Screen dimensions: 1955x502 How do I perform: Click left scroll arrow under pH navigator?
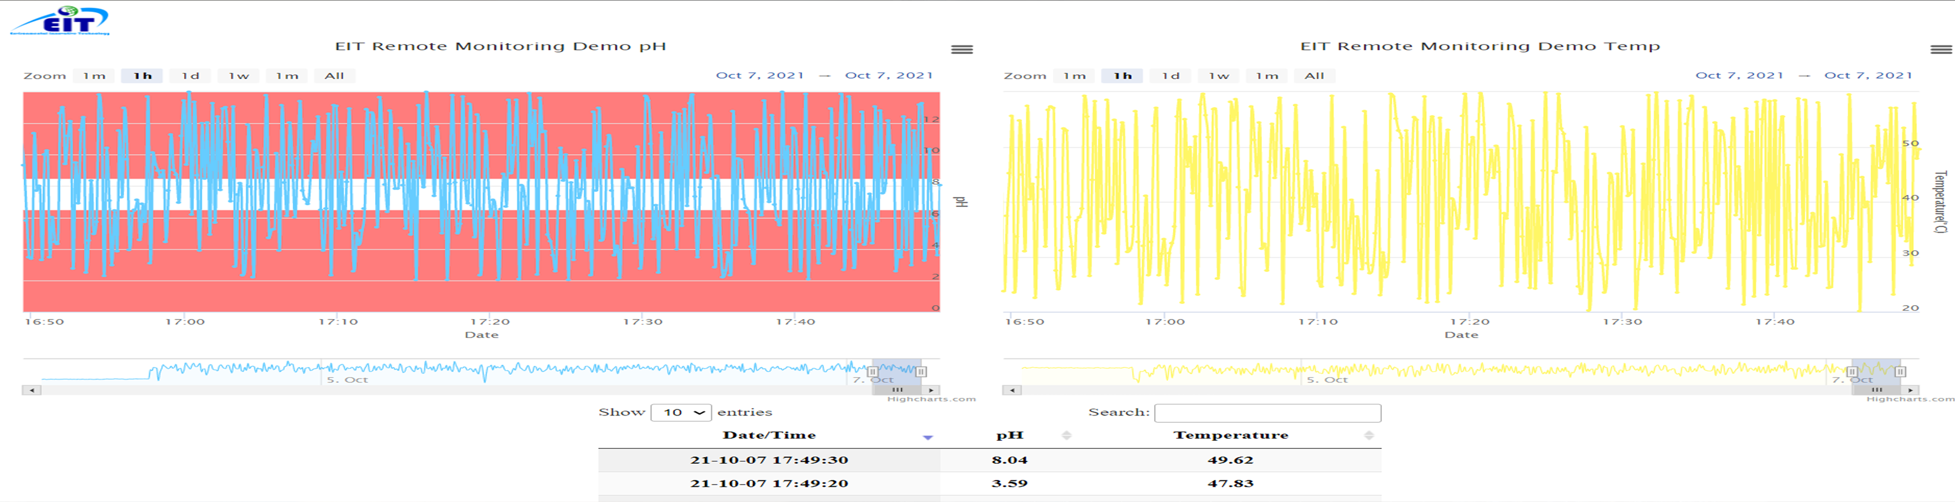coord(32,390)
